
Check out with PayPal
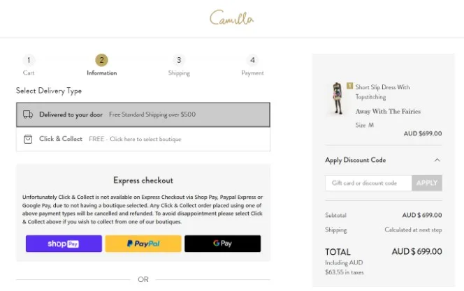143,244
